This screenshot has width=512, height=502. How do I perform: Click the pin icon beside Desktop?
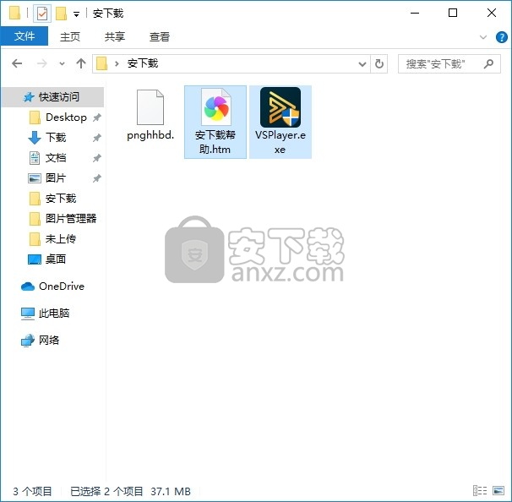(x=96, y=117)
